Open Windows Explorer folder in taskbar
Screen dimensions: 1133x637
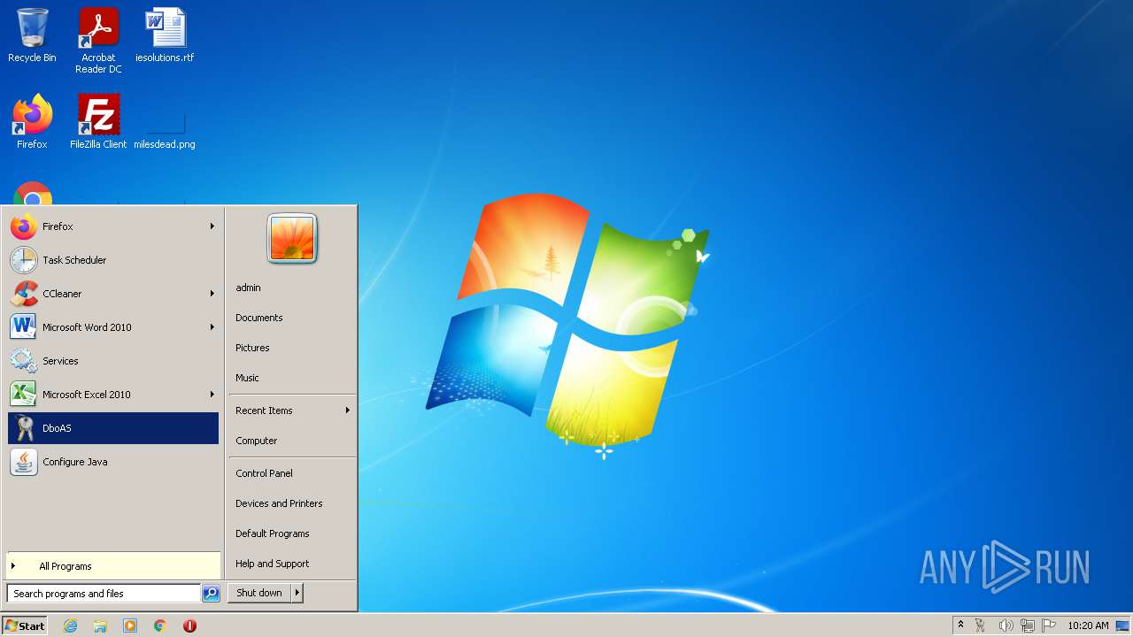click(100, 625)
